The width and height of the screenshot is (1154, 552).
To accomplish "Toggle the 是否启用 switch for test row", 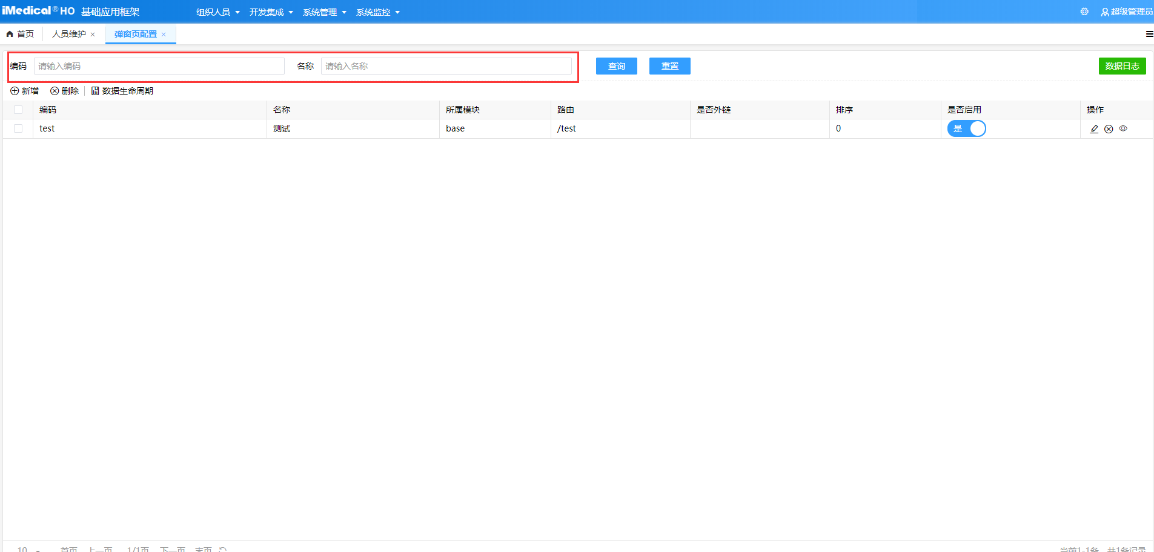I will pyautogui.click(x=966, y=128).
